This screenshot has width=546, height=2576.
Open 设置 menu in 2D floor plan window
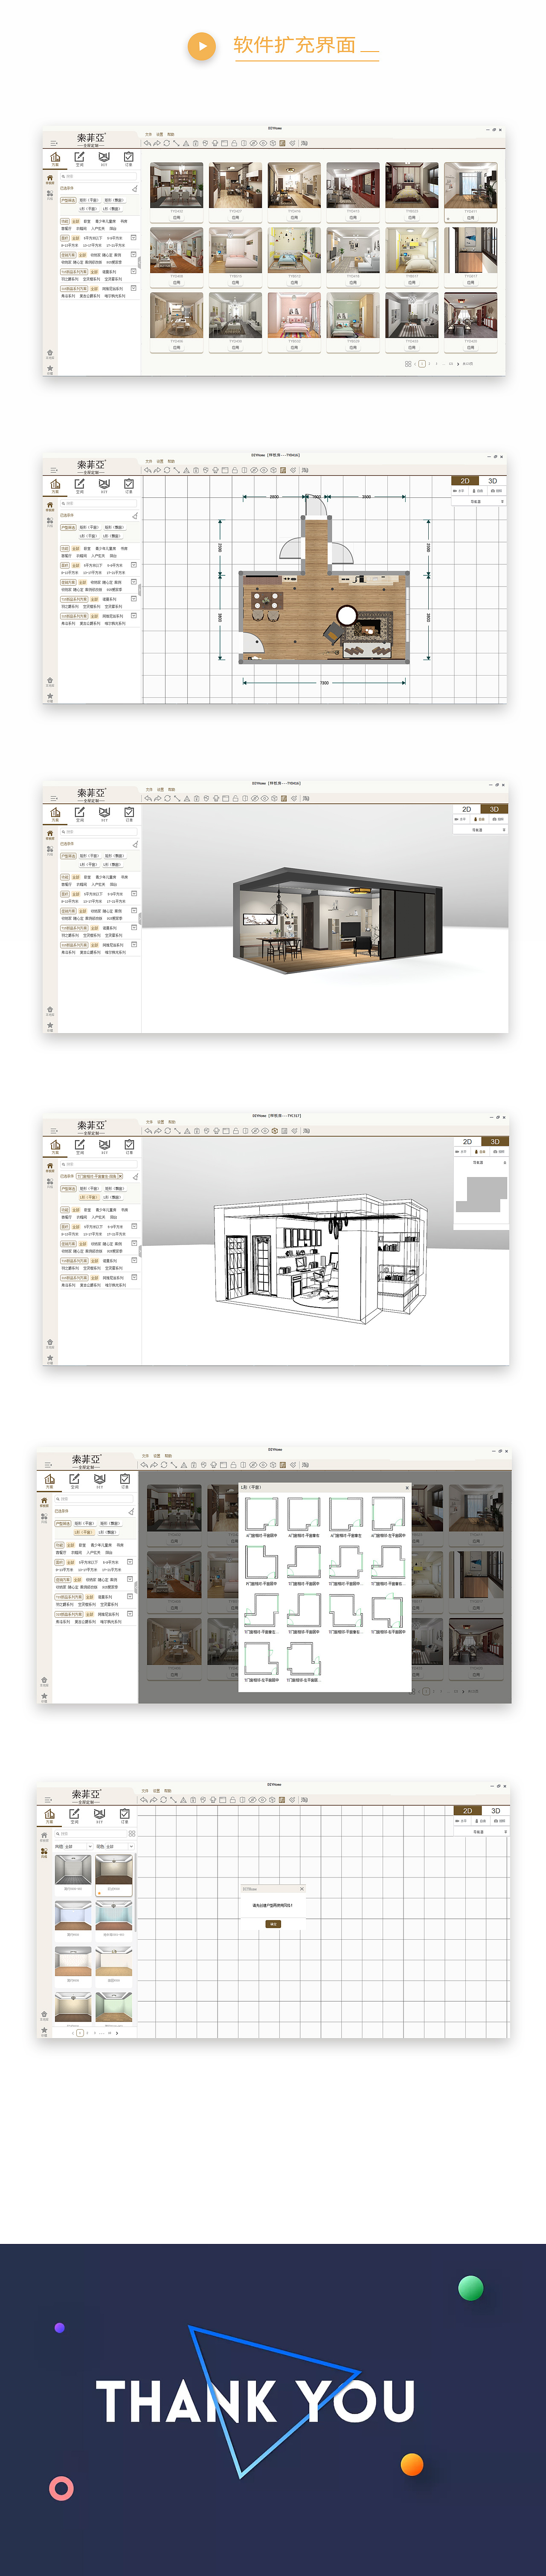[160, 461]
